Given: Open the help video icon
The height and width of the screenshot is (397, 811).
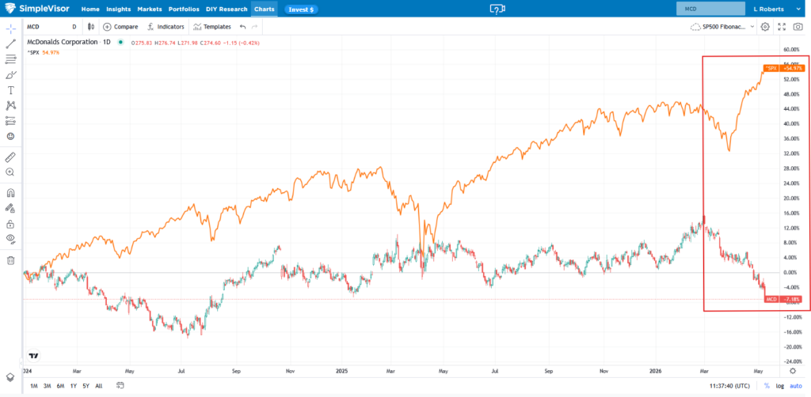Looking at the screenshot, I should pyautogui.click(x=497, y=9).
